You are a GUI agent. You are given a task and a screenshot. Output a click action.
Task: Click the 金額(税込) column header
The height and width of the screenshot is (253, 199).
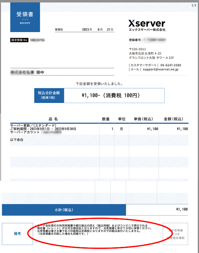click(173, 119)
